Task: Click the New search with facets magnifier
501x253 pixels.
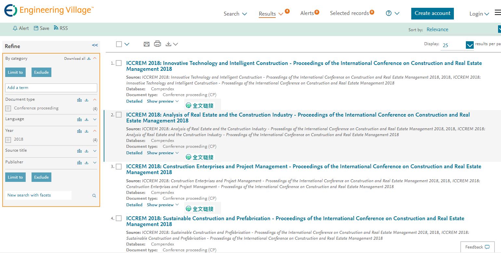Action: [x=94, y=196]
